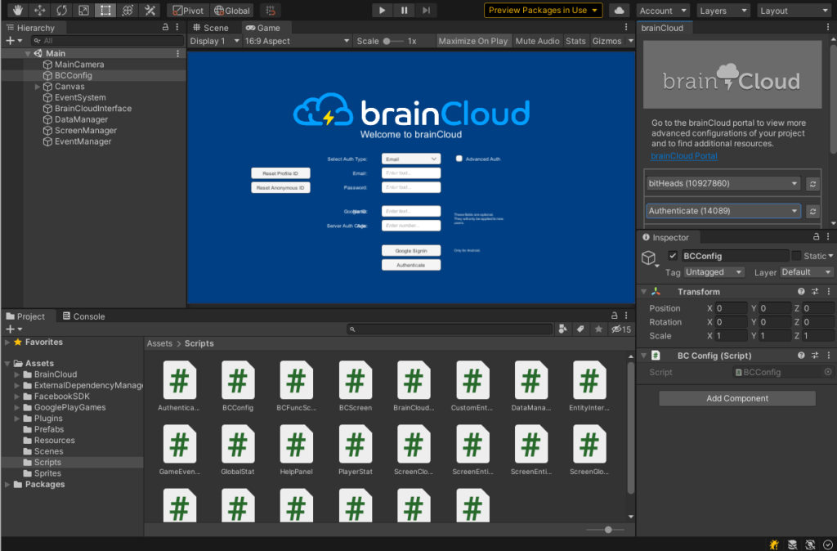Lock the Hierarchy panel
Image resolution: width=837 pixels, height=551 pixels.
(165, 27)
